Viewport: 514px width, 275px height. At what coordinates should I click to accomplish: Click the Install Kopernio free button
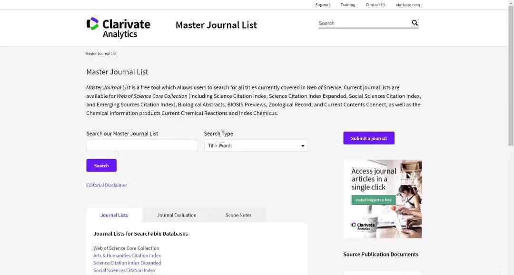click(374, 200)
